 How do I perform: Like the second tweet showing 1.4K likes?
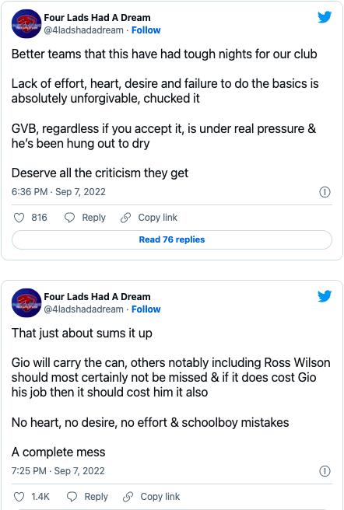(x=19, y=497)
